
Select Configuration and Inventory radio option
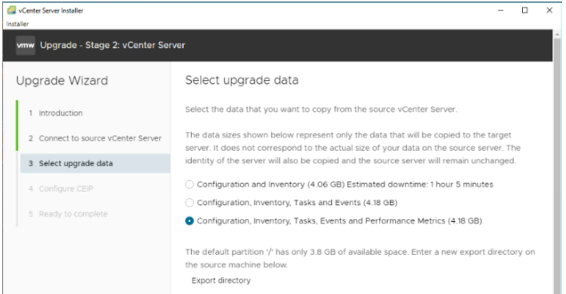pyautogui.click(x=189, y=185)
